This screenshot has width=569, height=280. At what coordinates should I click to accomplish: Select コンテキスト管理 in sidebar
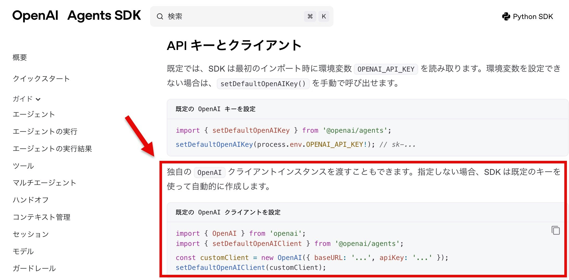[x=42, y=217]
